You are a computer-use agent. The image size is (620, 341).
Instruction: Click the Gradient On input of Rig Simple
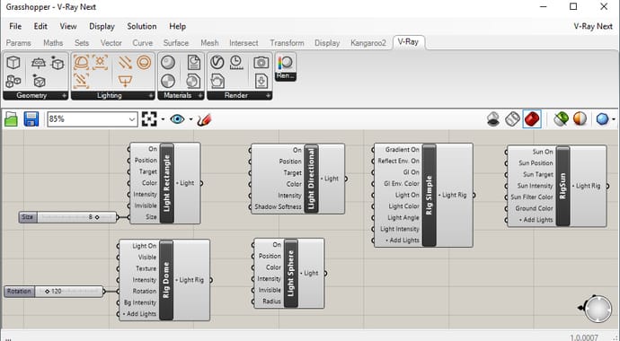click(x=403, y=150)
